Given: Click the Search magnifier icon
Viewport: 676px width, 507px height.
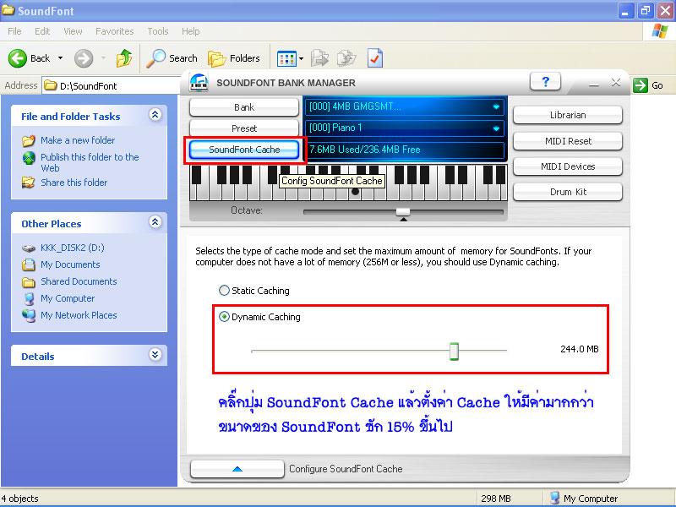Looking at the screenshot, I should 155,58.
